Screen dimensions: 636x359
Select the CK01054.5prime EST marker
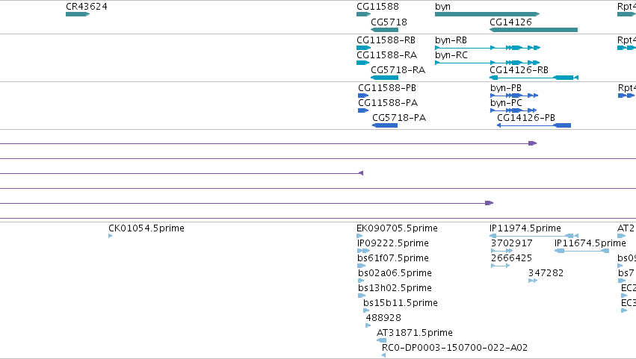(x=111, y=236)
